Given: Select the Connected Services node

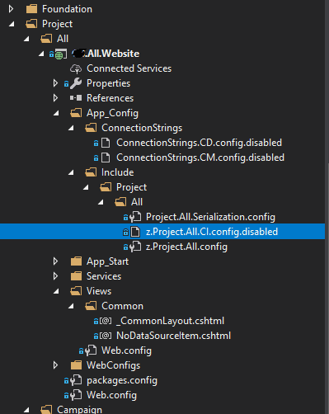Looking at the screenshot, I should [x=129, y=68].
